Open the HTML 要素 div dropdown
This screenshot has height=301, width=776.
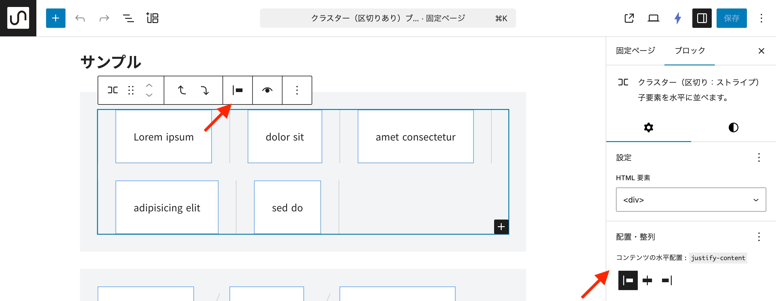691,200
